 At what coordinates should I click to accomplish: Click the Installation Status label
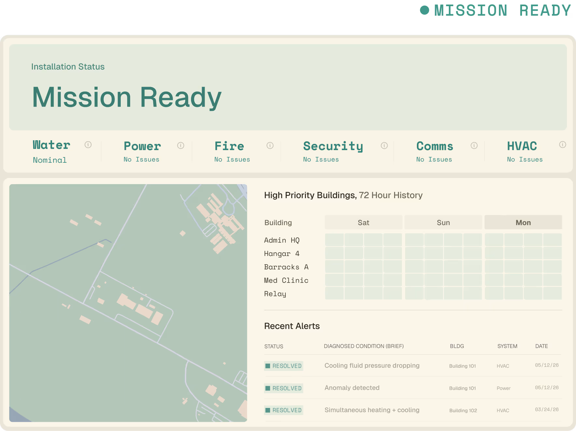pos(68,67)
